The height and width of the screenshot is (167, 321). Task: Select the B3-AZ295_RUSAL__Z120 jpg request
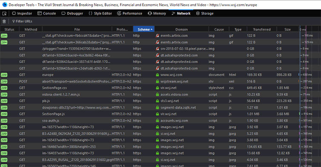point(160,160)
